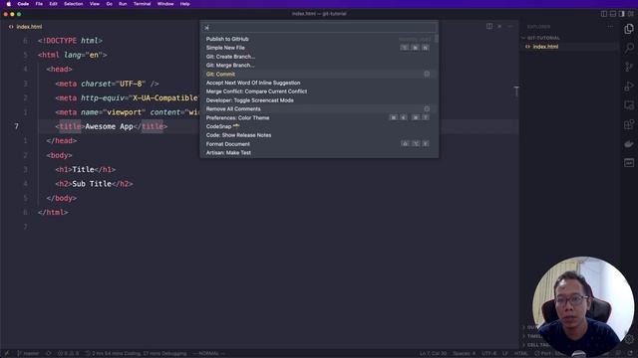Click NORMAL vim mode in status bar
This screenshot has height=358, width=638.
[x=208, y=354]
